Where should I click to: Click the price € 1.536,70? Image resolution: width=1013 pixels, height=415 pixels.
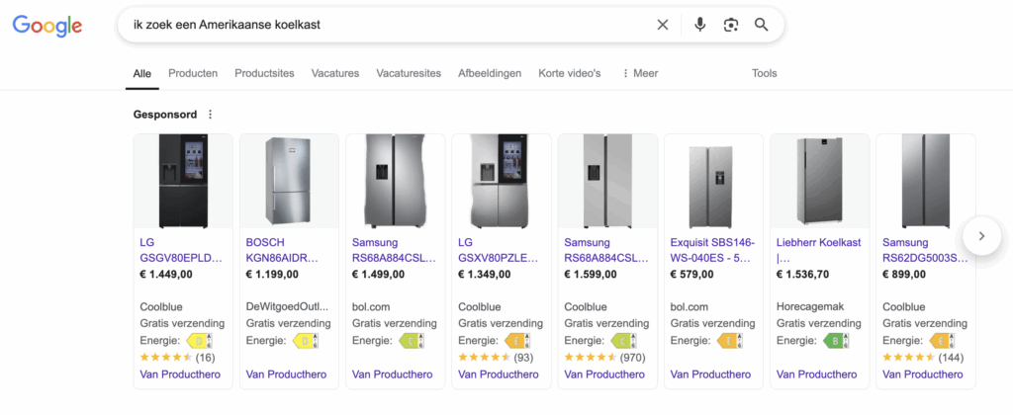(x=803, y=275)
